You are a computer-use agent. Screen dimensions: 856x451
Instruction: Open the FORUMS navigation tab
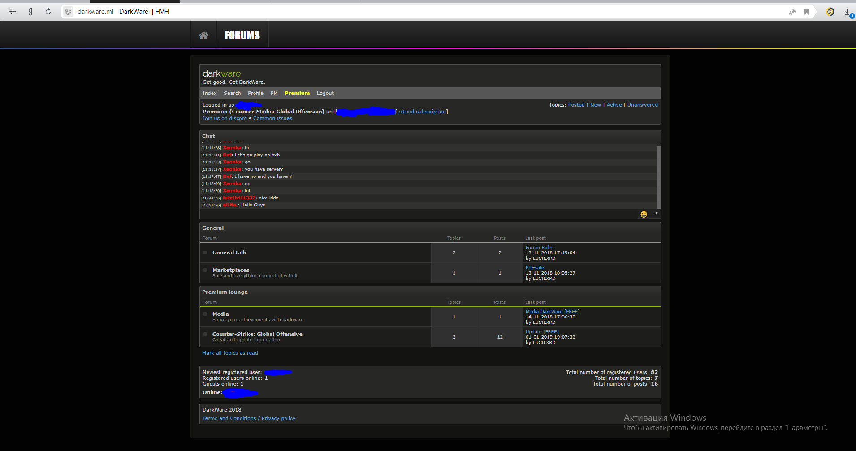pyautogui.click(x=242, y=35)
